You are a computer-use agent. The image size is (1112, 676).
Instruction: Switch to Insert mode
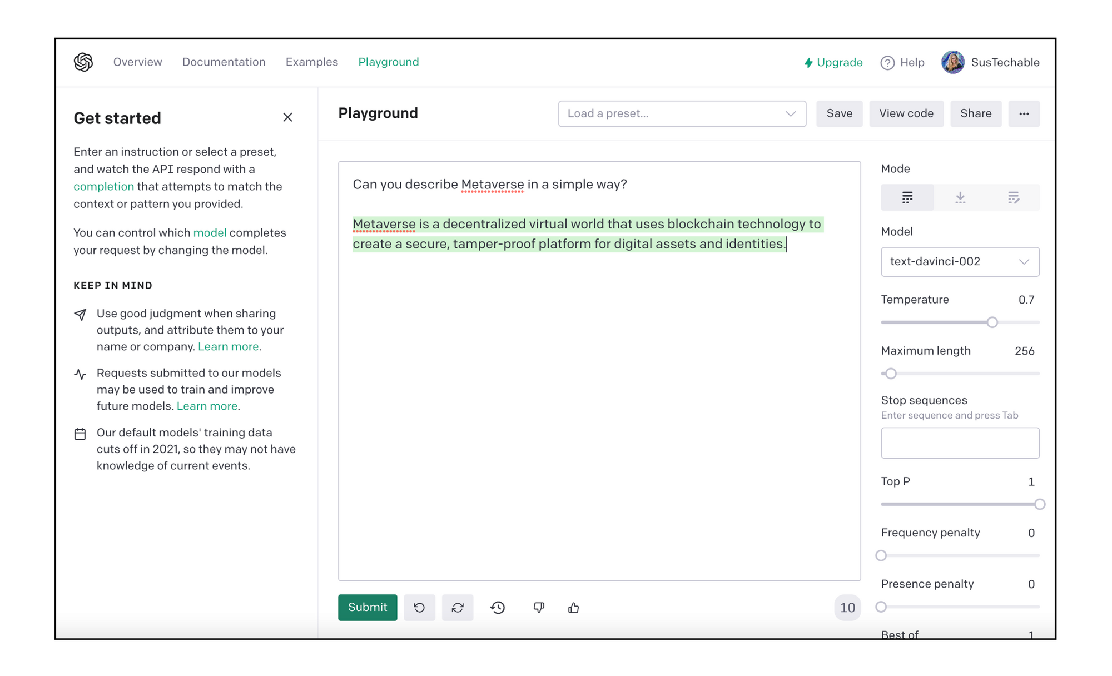coord(960,197)
